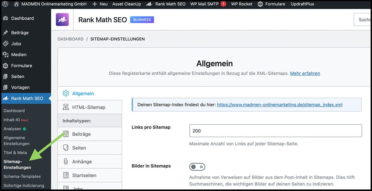Click the Vorlagen templates icon

pos(6,87)
